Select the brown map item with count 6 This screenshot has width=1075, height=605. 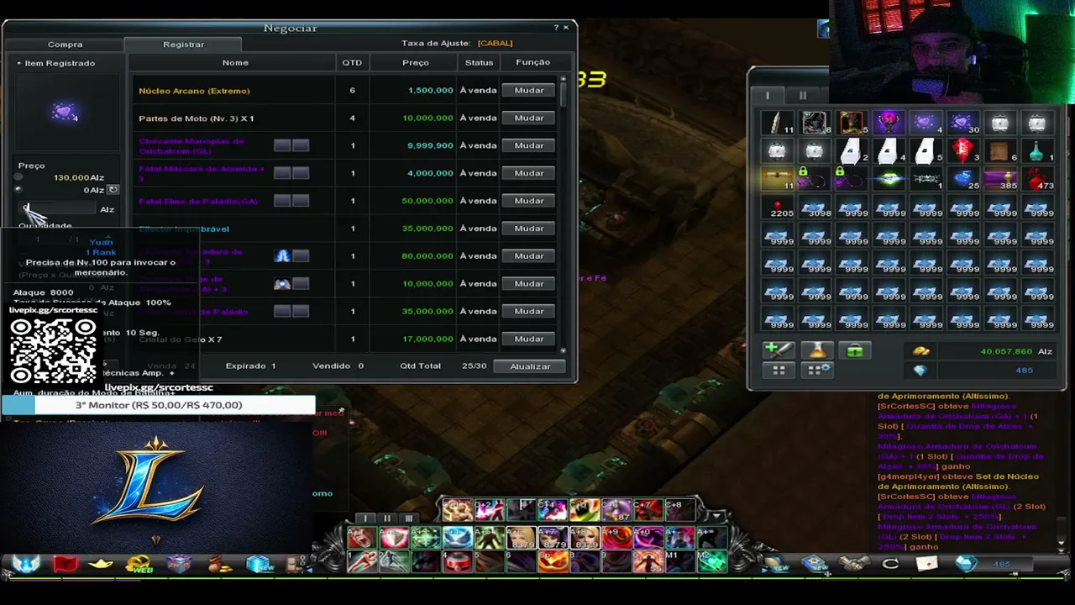point(999,151)
